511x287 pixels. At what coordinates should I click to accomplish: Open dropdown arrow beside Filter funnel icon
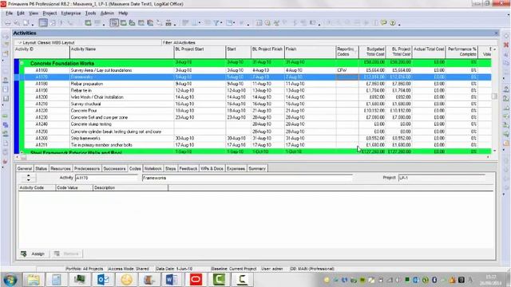pyautogui.click(x=221, y=23)
